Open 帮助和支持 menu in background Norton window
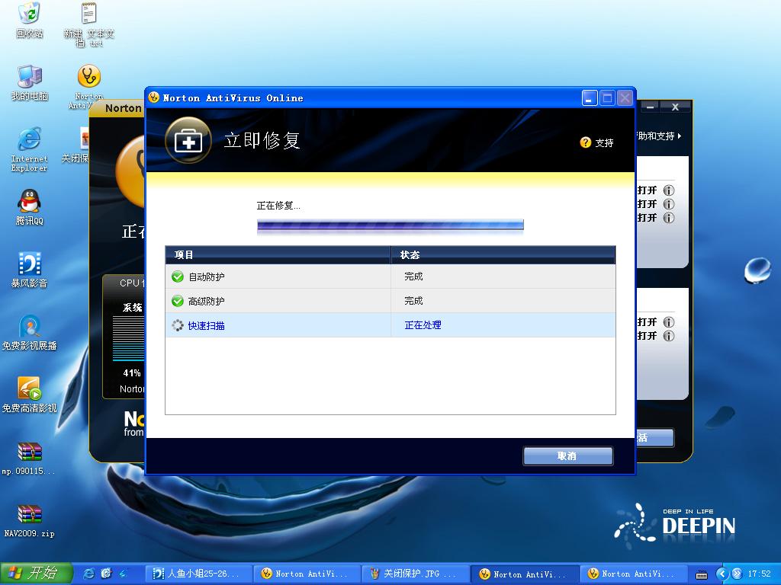Screen dimensions: 781x585 point(658,136)
